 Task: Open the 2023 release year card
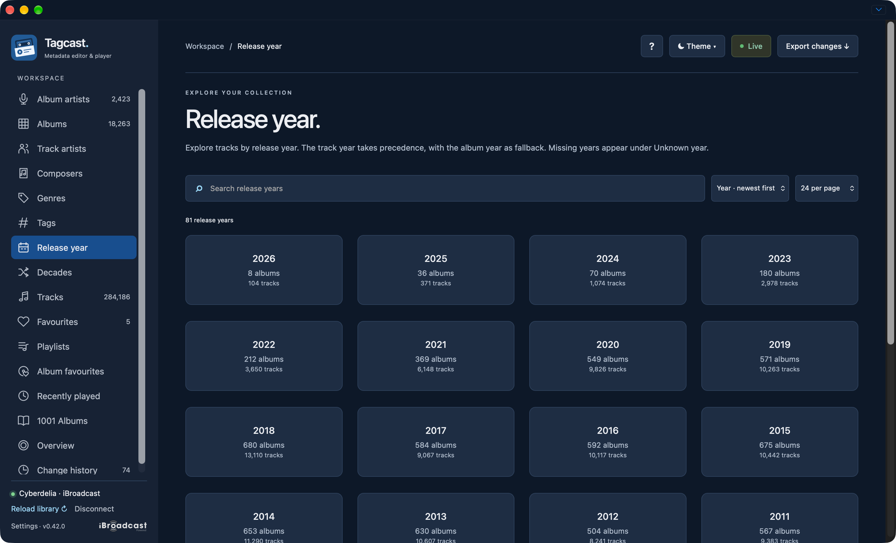point(780,270)
